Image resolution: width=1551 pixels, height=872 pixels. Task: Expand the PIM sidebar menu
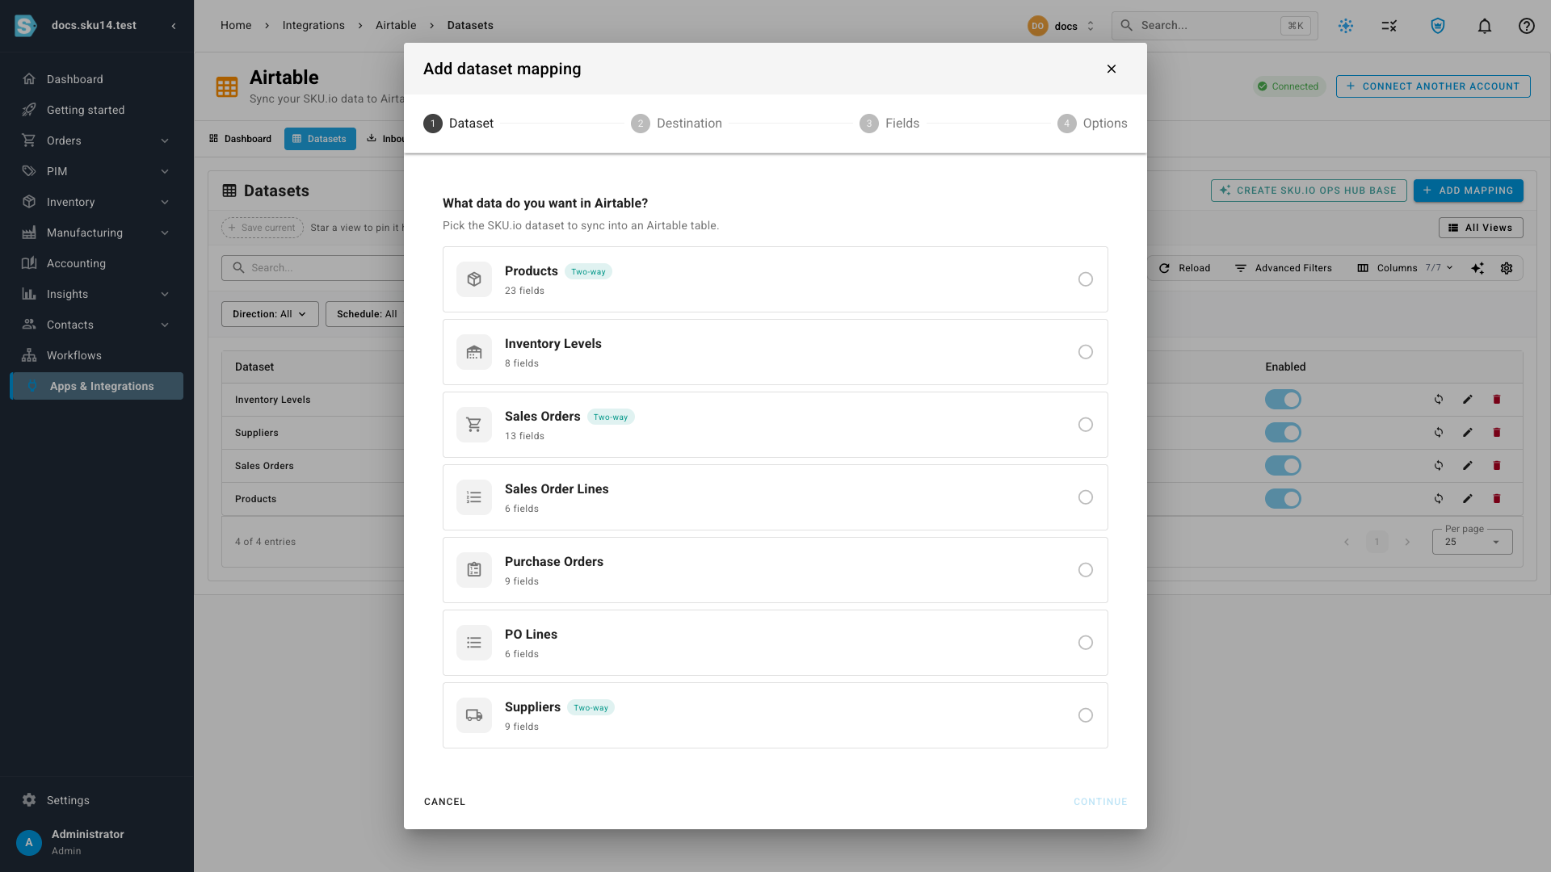(165, 171)
